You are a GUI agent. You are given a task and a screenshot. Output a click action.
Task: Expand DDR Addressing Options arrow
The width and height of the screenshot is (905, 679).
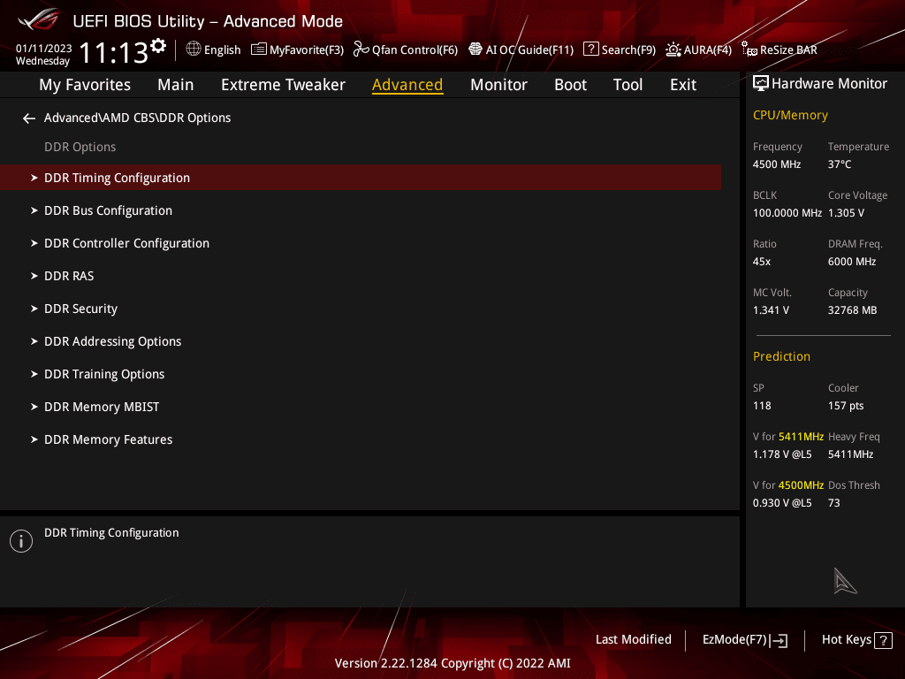pos(34,341)
